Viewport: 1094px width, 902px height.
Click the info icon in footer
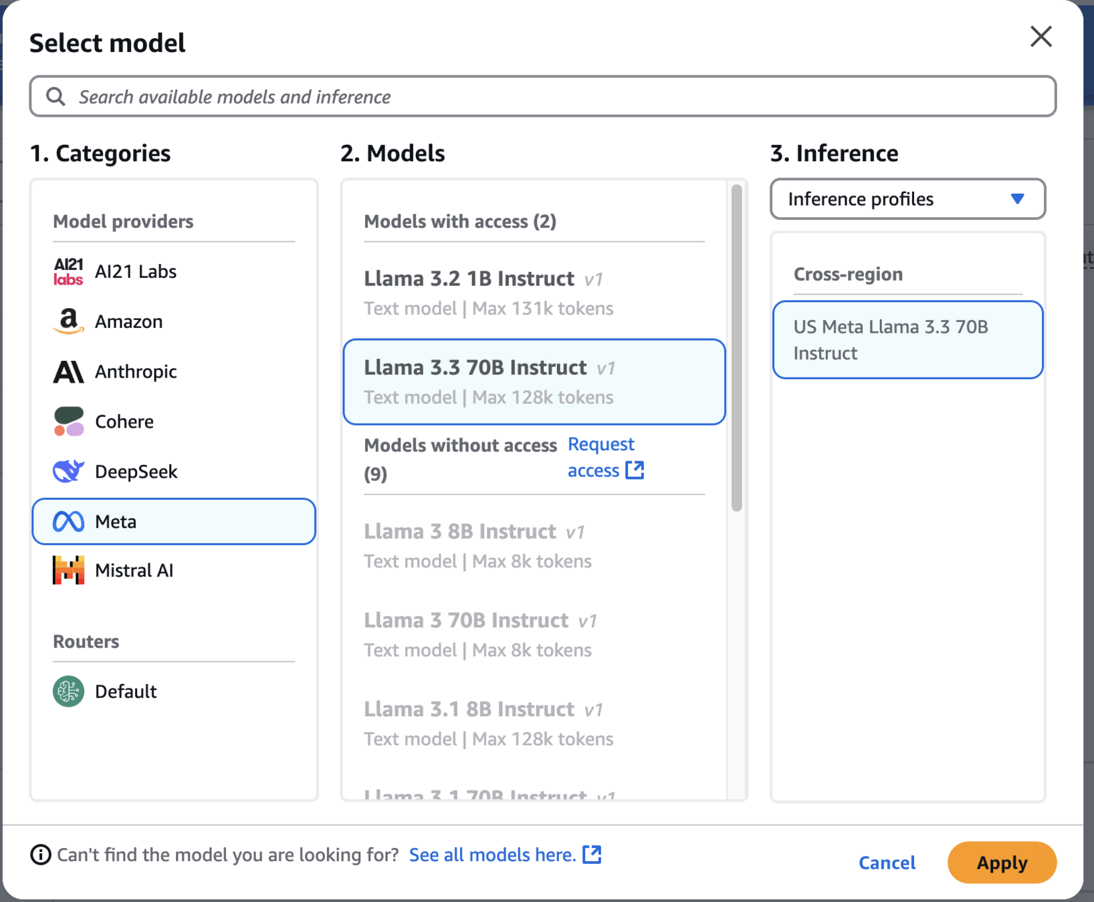(x=41, y=855)
